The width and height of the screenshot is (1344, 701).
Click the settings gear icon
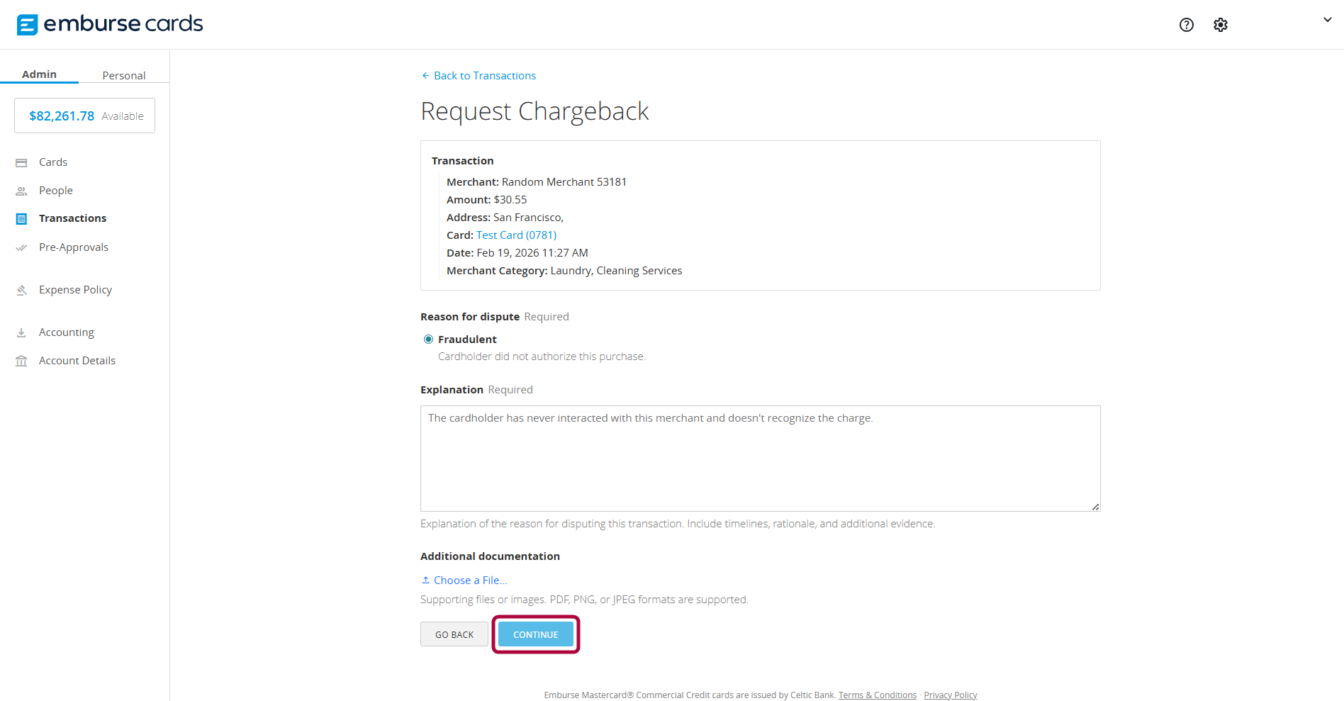1221,24
